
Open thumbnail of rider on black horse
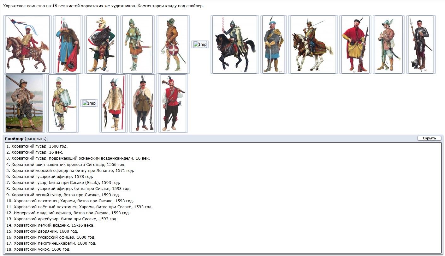tap(235, 45)
